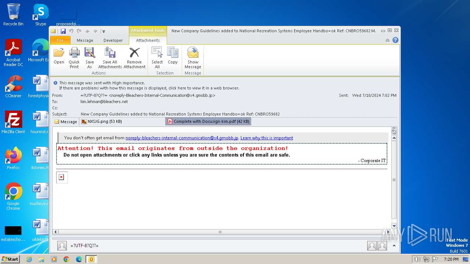Click horizontal scrollbar in message body

[220, 232]
